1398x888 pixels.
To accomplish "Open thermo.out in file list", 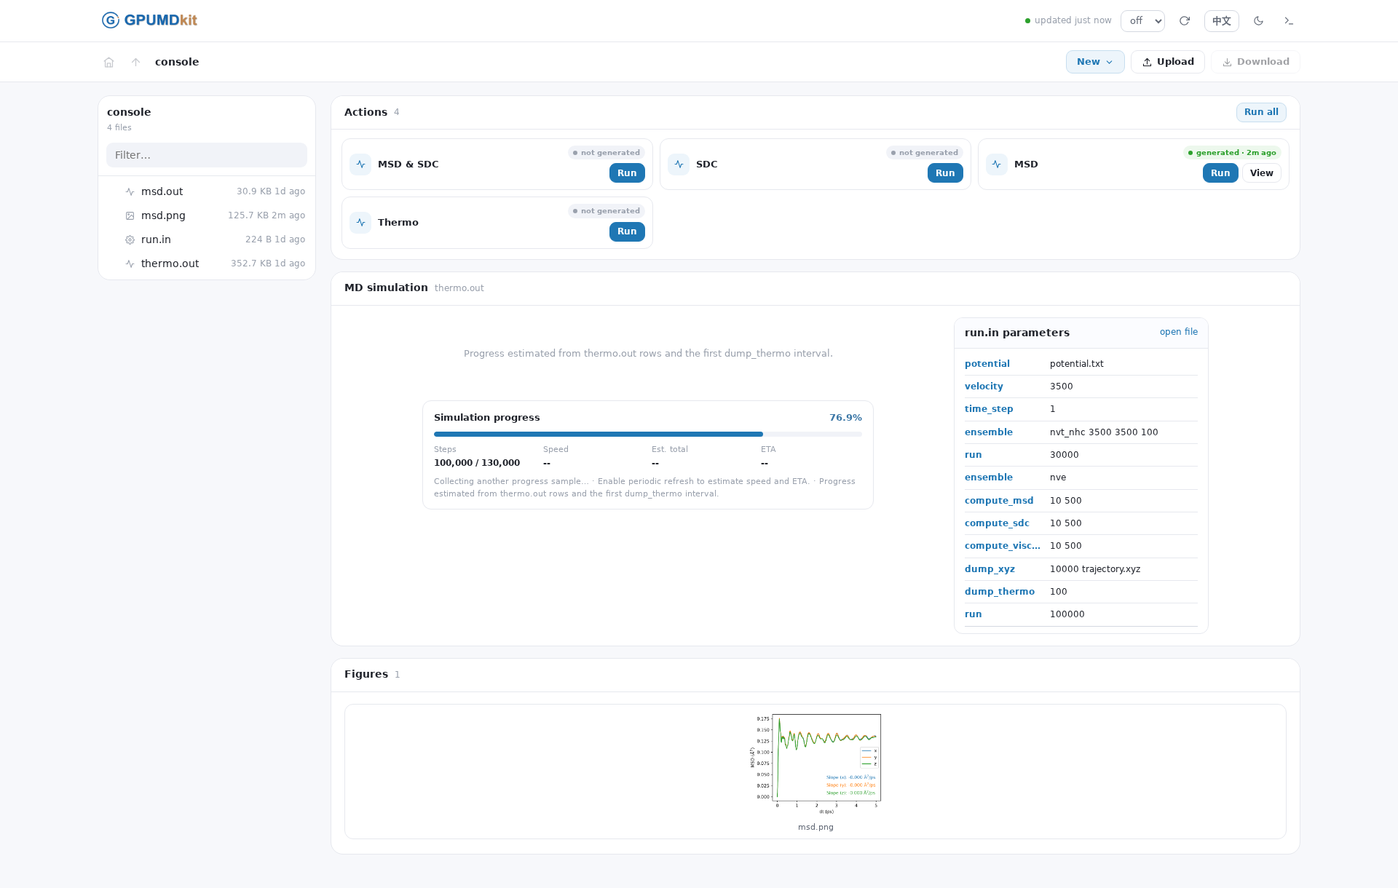I will tap(207, 263).
